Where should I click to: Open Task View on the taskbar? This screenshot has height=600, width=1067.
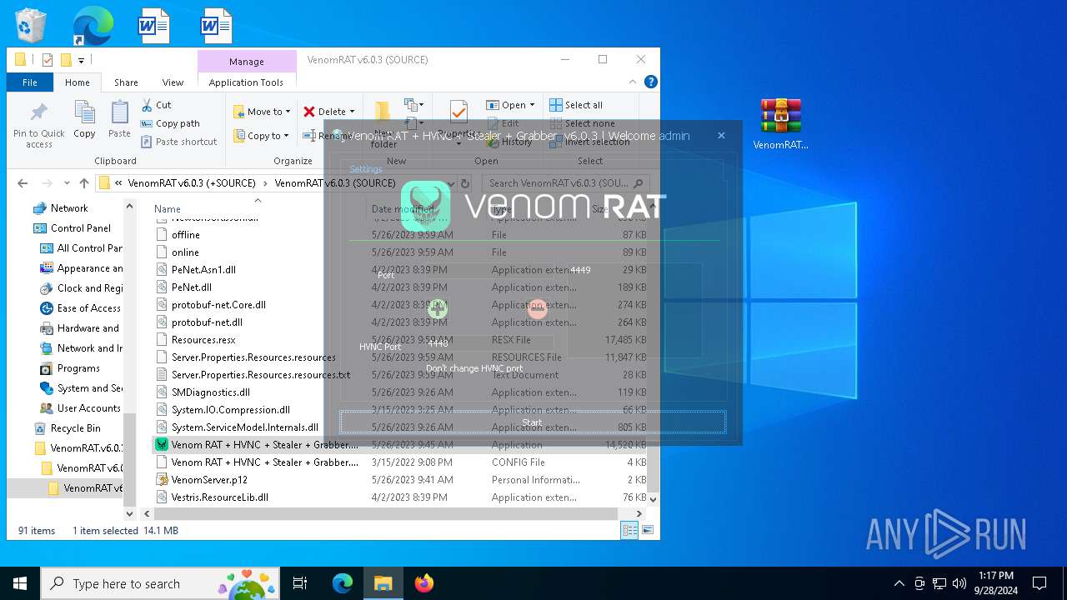point(300,583)
